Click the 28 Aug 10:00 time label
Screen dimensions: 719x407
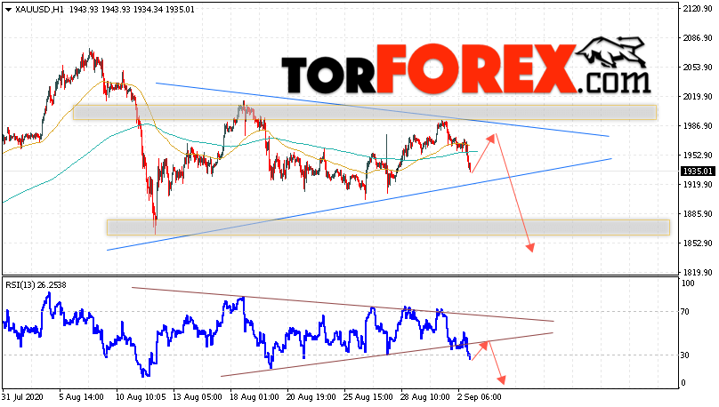pyautogui.click(x=425, y=397)
